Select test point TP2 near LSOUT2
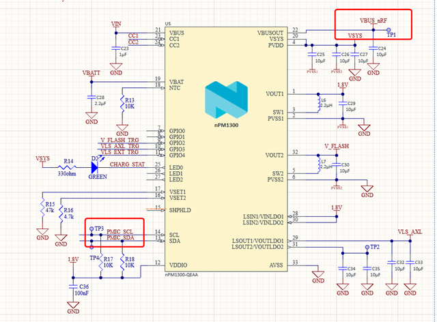Screen dimensions: 437x322 point(367,248)
